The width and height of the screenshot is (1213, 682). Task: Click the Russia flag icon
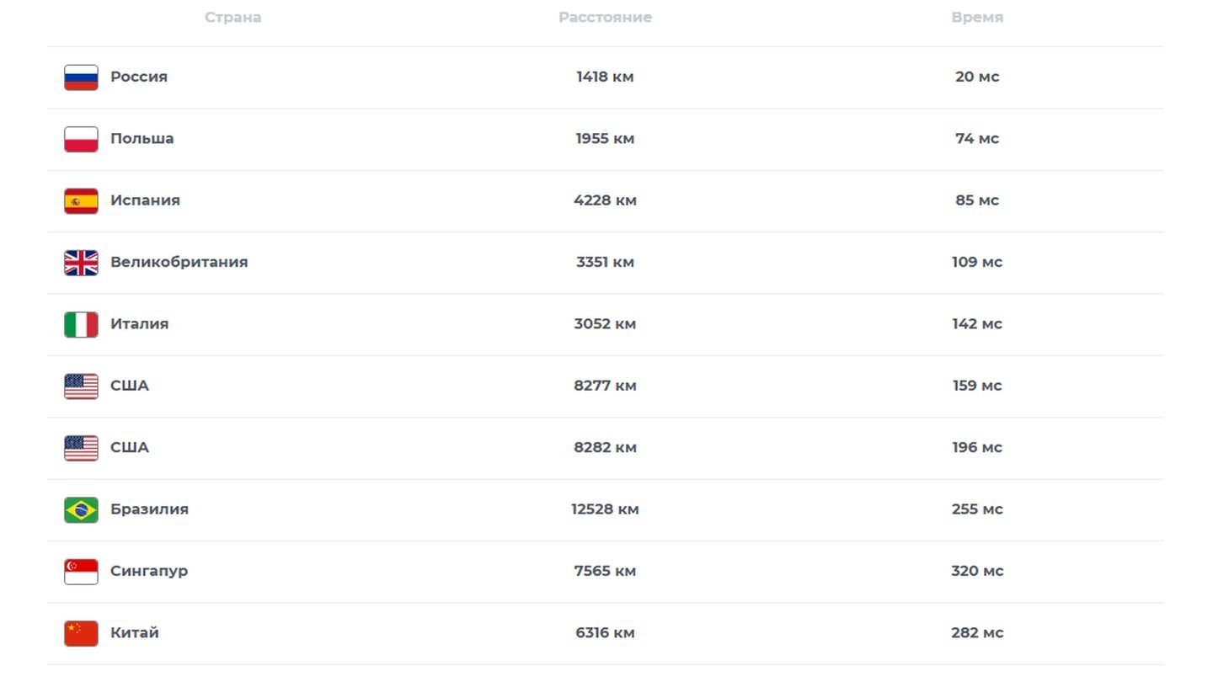81,77
